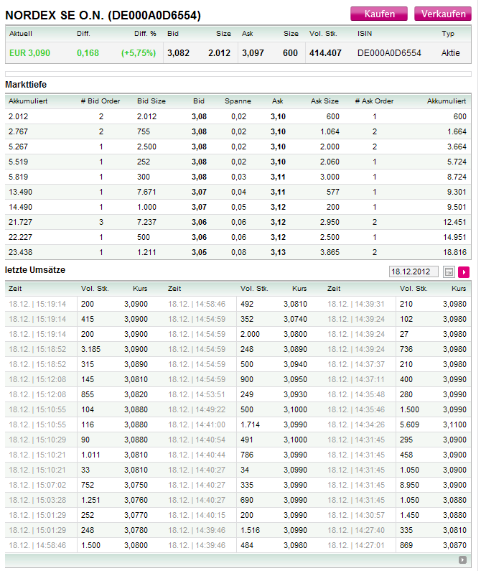This screenshot has height=571, width=481.
Task: Click trade volume 869
Action: (x=406, y=546)
